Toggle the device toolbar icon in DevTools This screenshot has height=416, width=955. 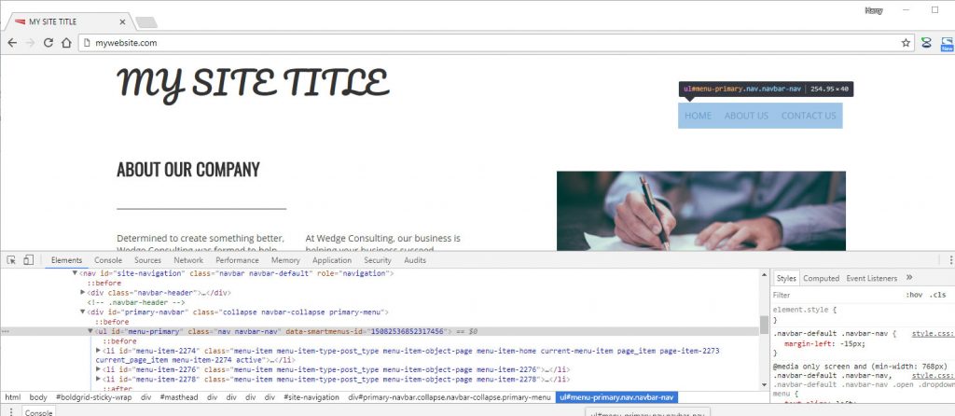pyautogui.click(x=28, y=260)
